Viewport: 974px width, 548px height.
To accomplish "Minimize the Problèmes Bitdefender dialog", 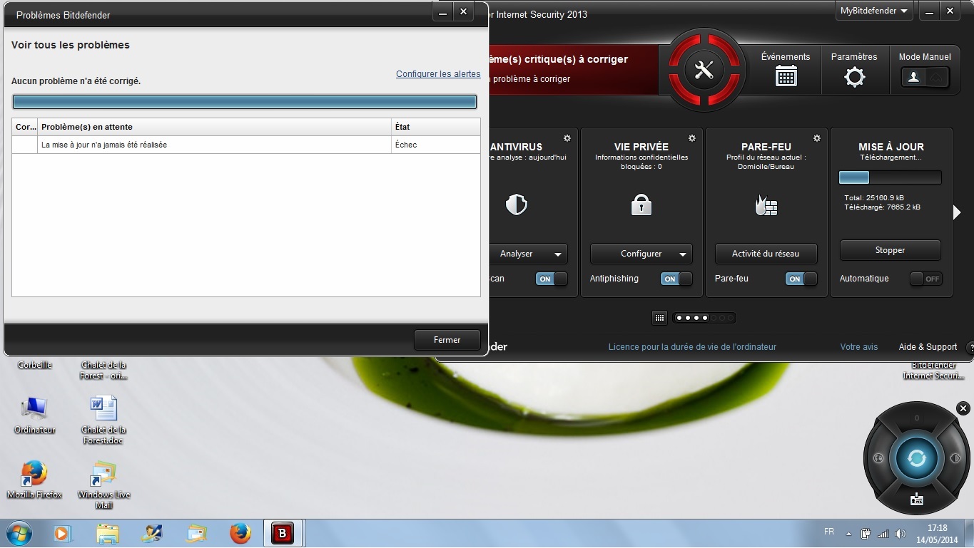I will click(443, 13).
